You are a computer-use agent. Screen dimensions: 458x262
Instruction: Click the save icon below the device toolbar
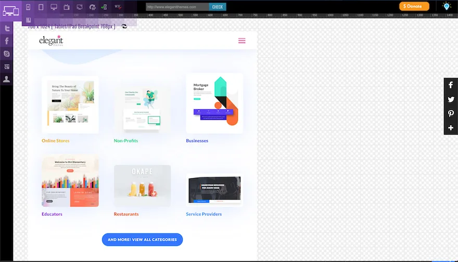pos(28,20)
